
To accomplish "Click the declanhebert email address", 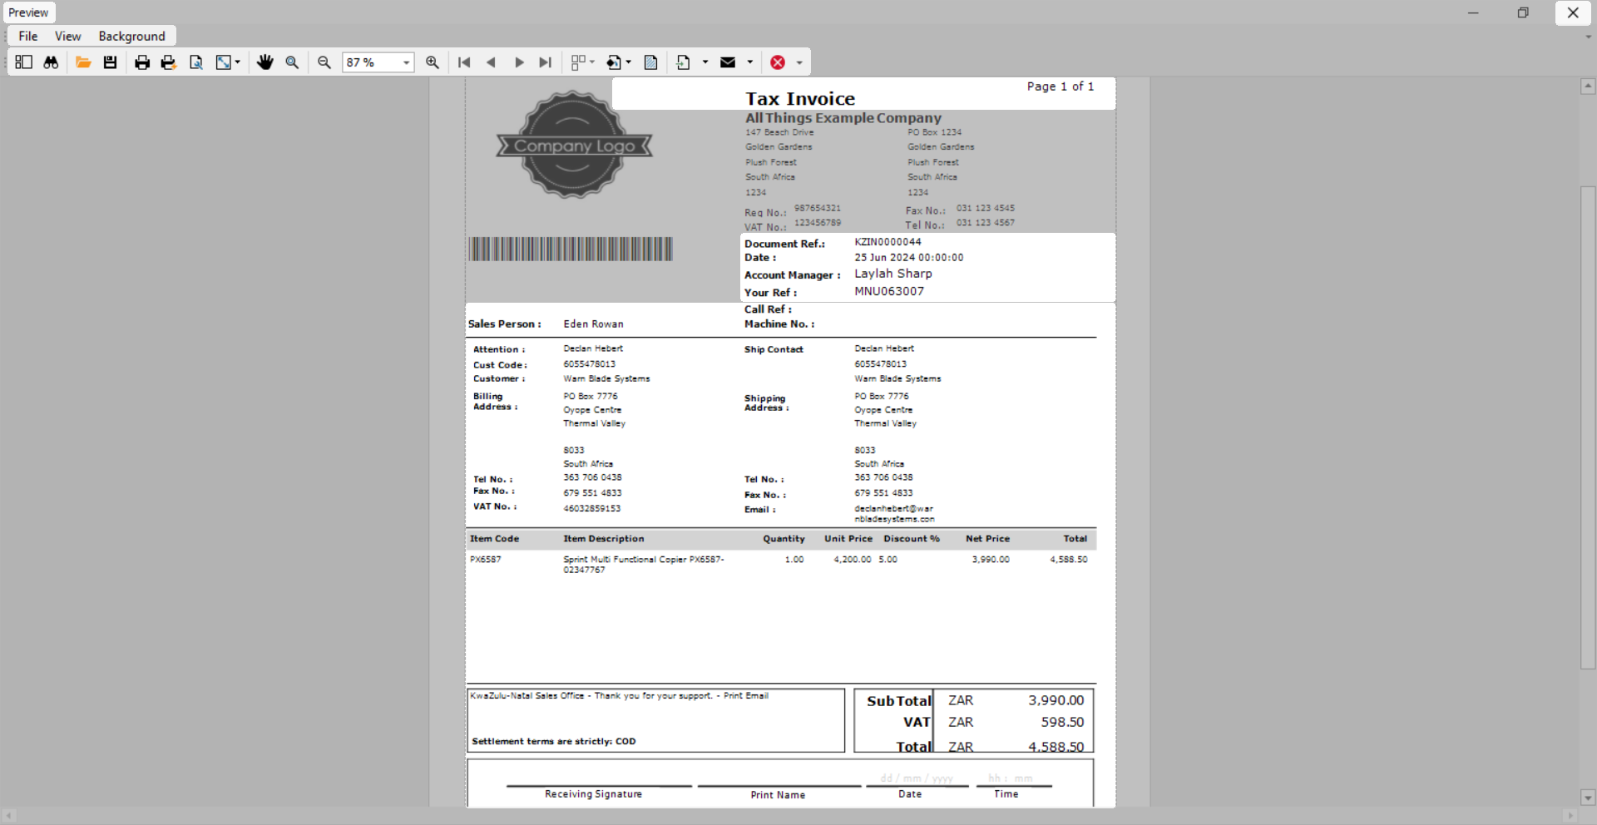I will pos(894,514).
